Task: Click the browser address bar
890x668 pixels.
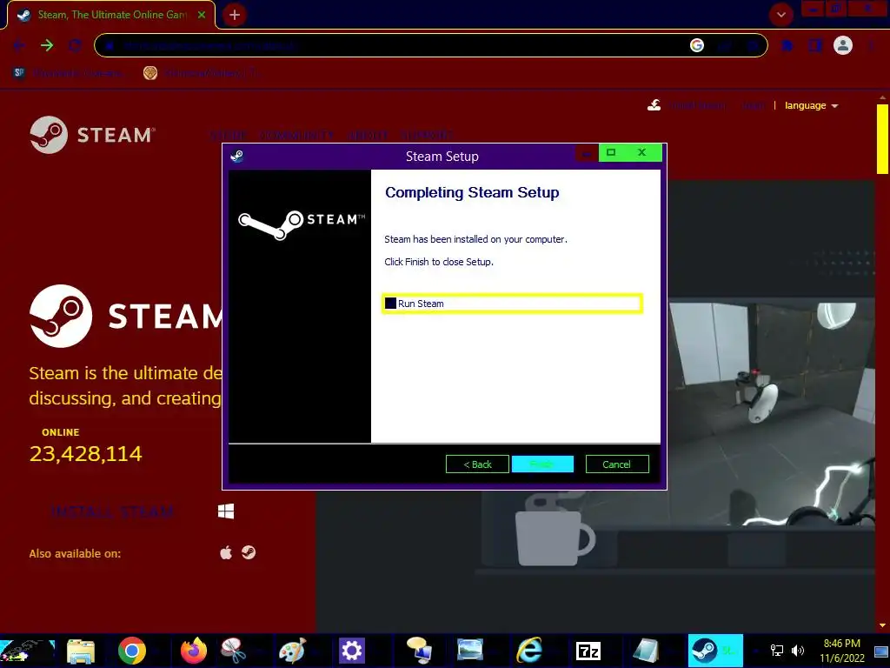Action: [x=430, y=45]
